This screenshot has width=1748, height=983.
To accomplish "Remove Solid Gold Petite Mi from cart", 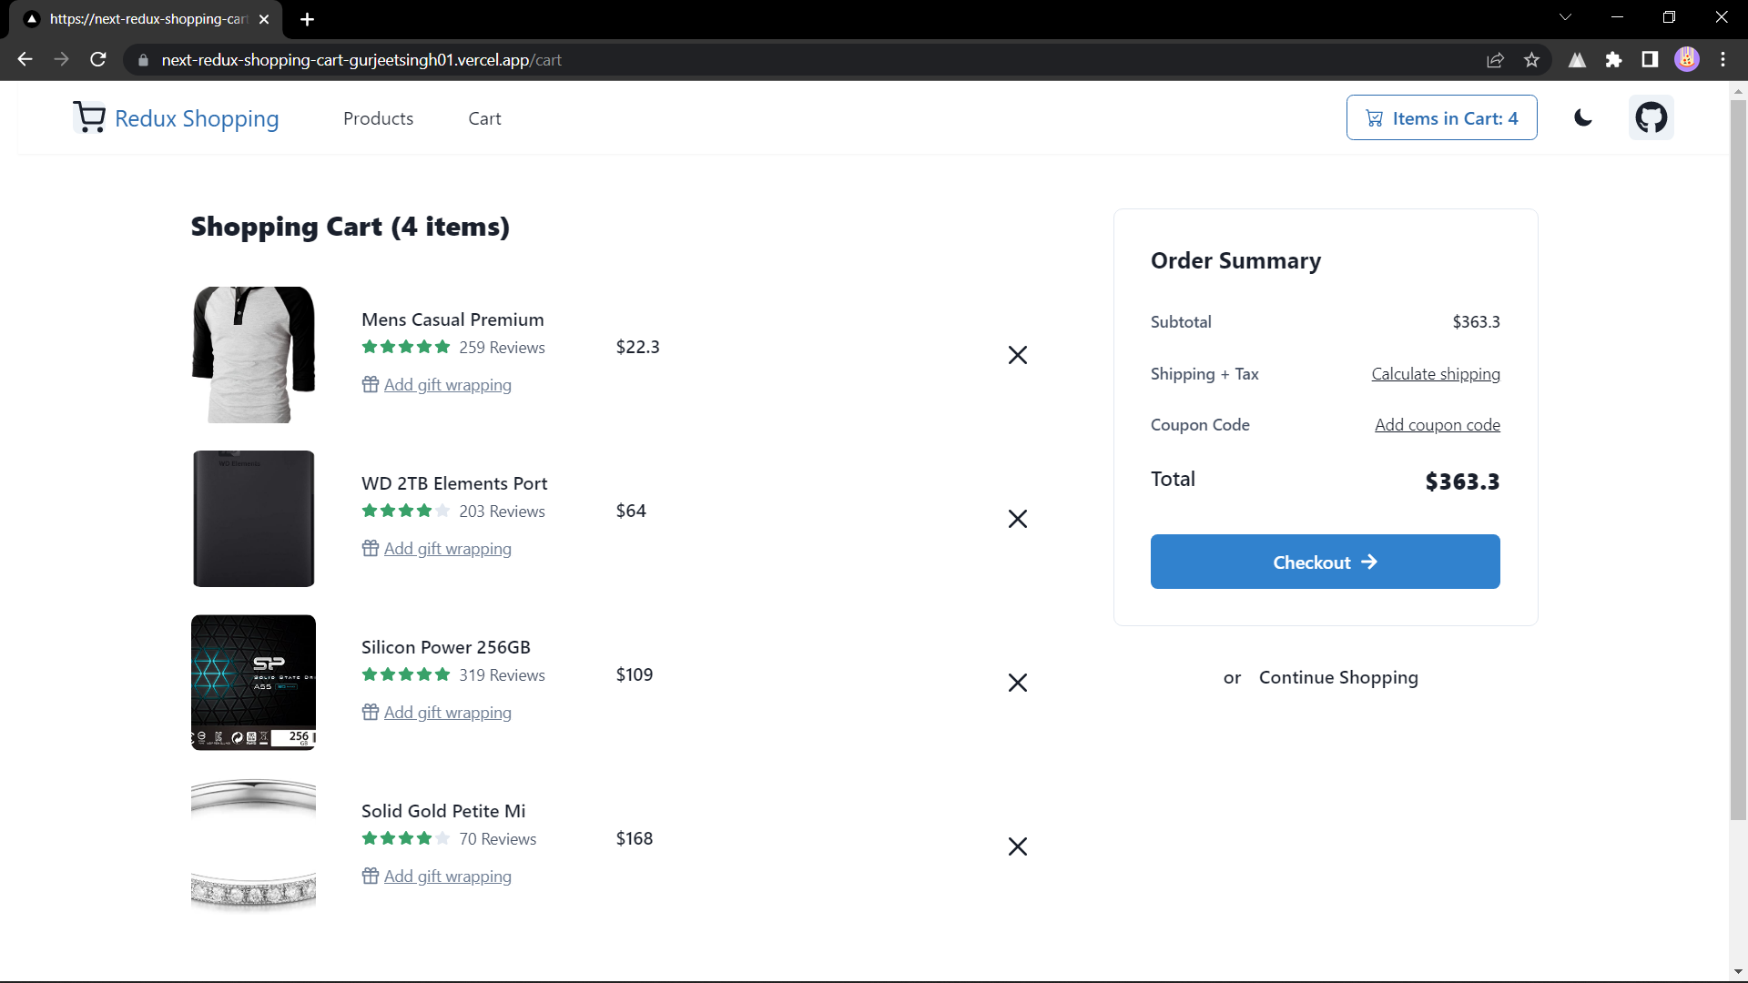I will (1018, 846).
